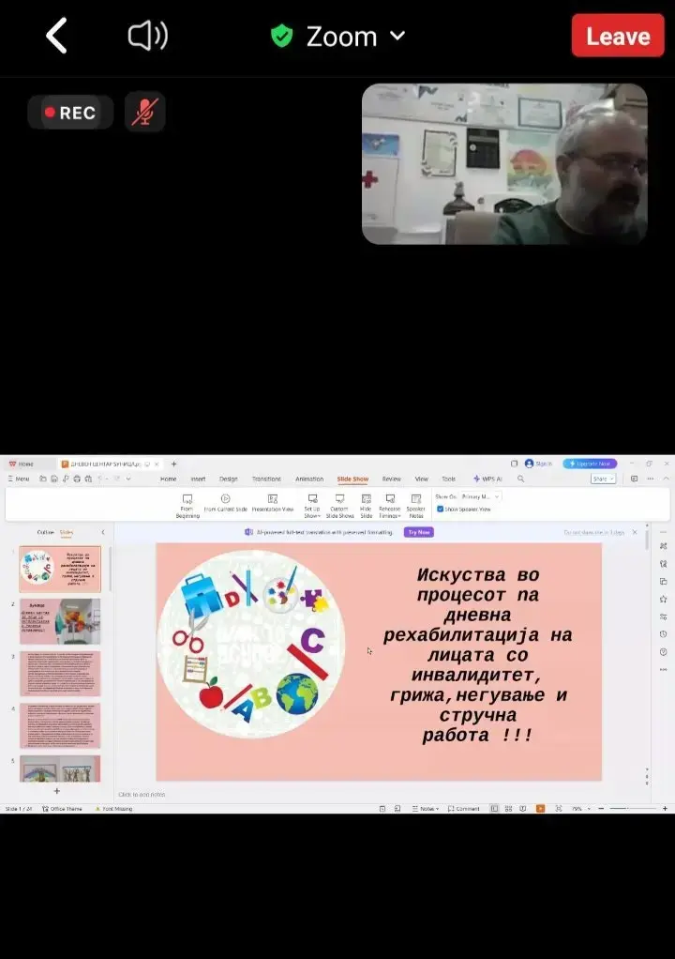This screenshot has width=675, height=959.
Task: Open the Review ribbon tab
Action: tap(392, 479)
